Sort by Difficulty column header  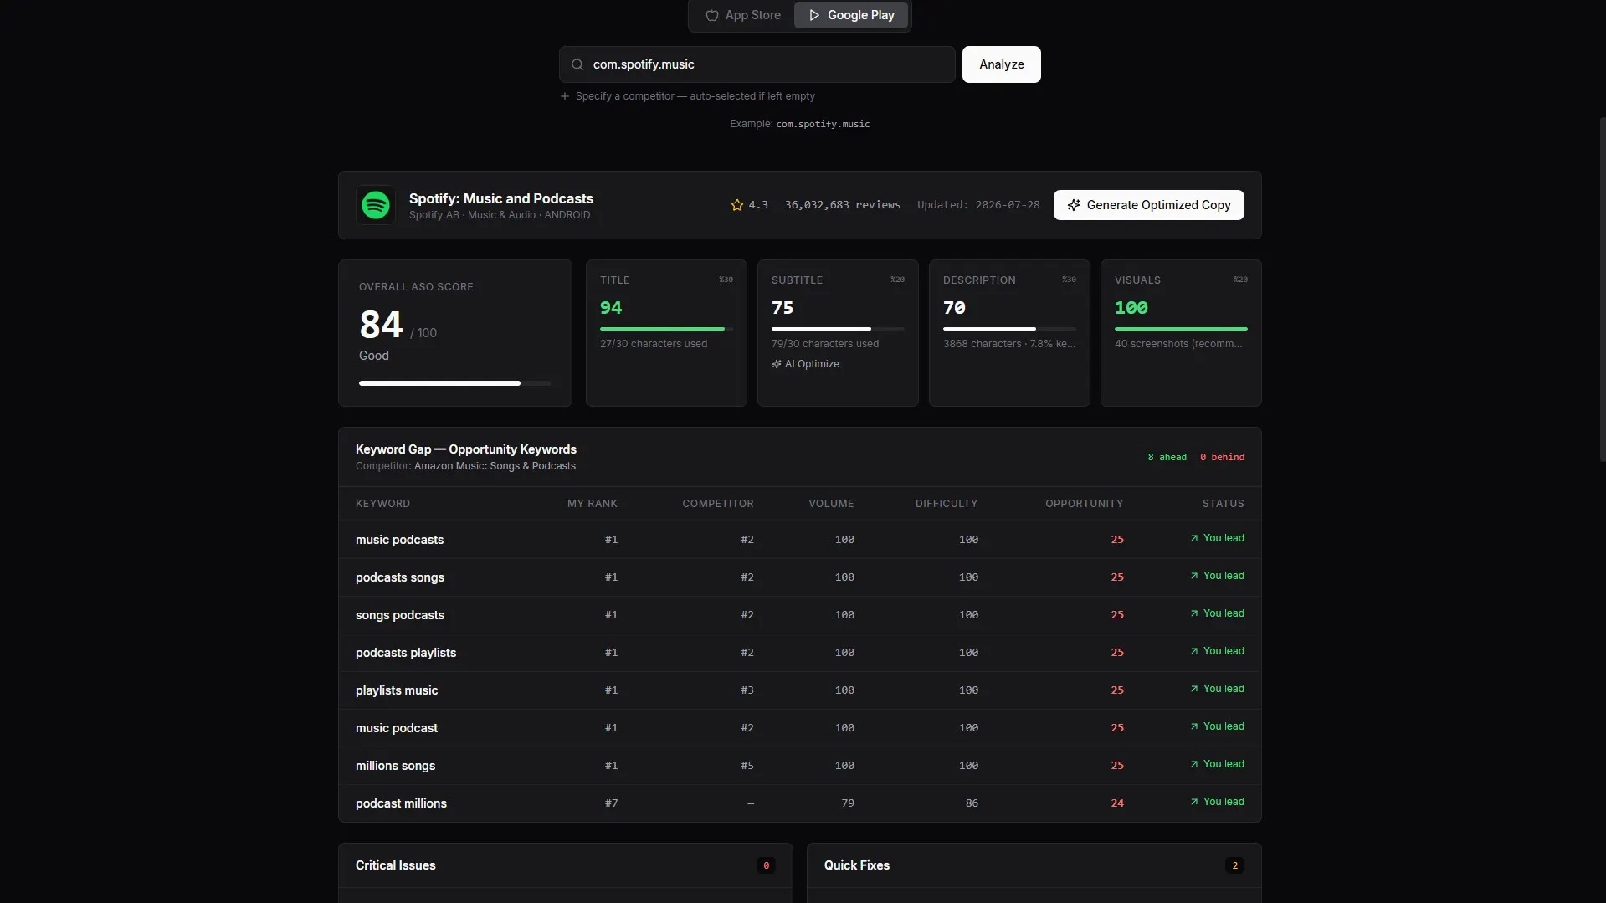tap(947, 504)
